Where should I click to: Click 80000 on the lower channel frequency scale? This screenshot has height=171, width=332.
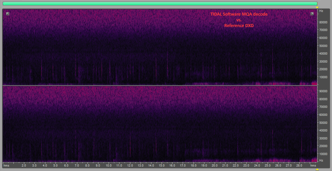pos(324,99)
